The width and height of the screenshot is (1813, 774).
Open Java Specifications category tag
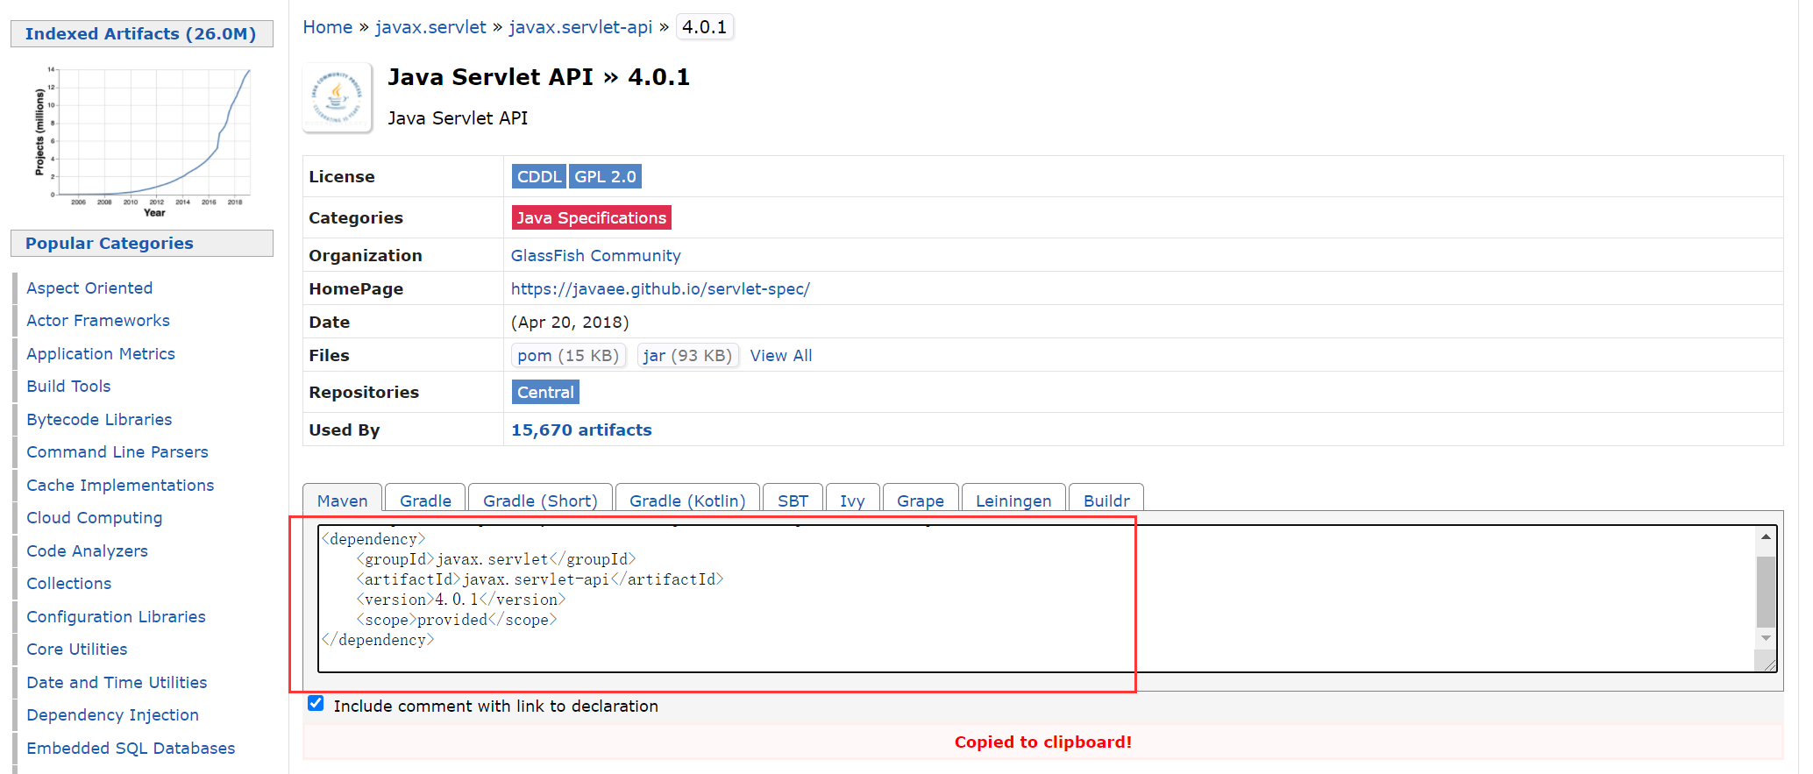click(592, 217)
